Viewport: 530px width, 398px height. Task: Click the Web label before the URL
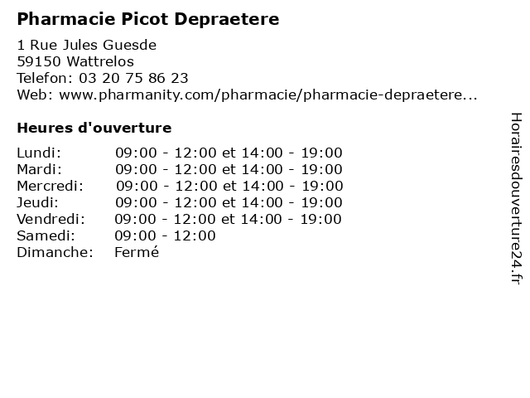point(35,95)
